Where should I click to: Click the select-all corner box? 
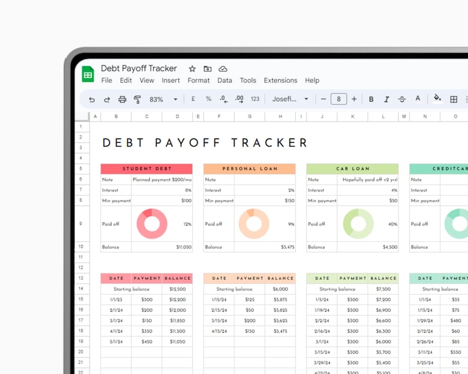coord(82,117)
